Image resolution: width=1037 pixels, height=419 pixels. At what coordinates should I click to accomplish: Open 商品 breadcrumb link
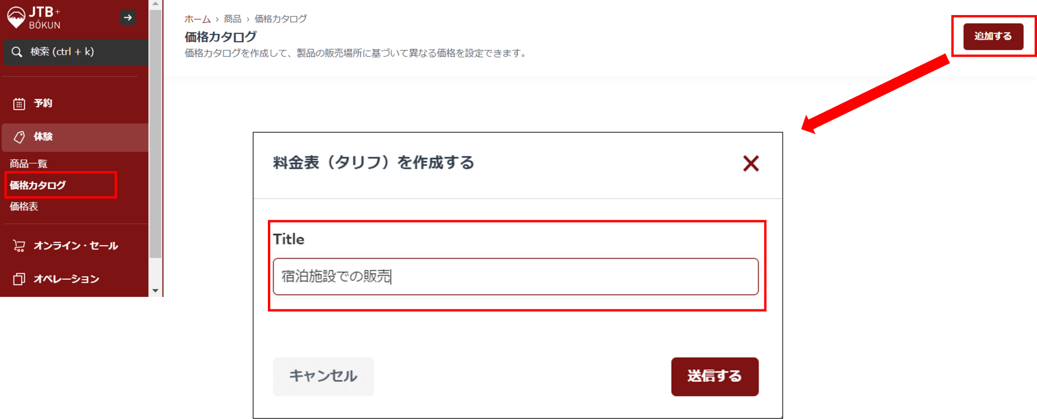click(232, 19)
